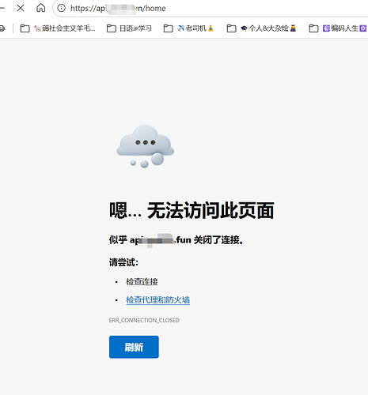Screen dimensions: 368x395
Task: Open the 编码人生 bookmarks folder
Action: click(x=338, y=28)
